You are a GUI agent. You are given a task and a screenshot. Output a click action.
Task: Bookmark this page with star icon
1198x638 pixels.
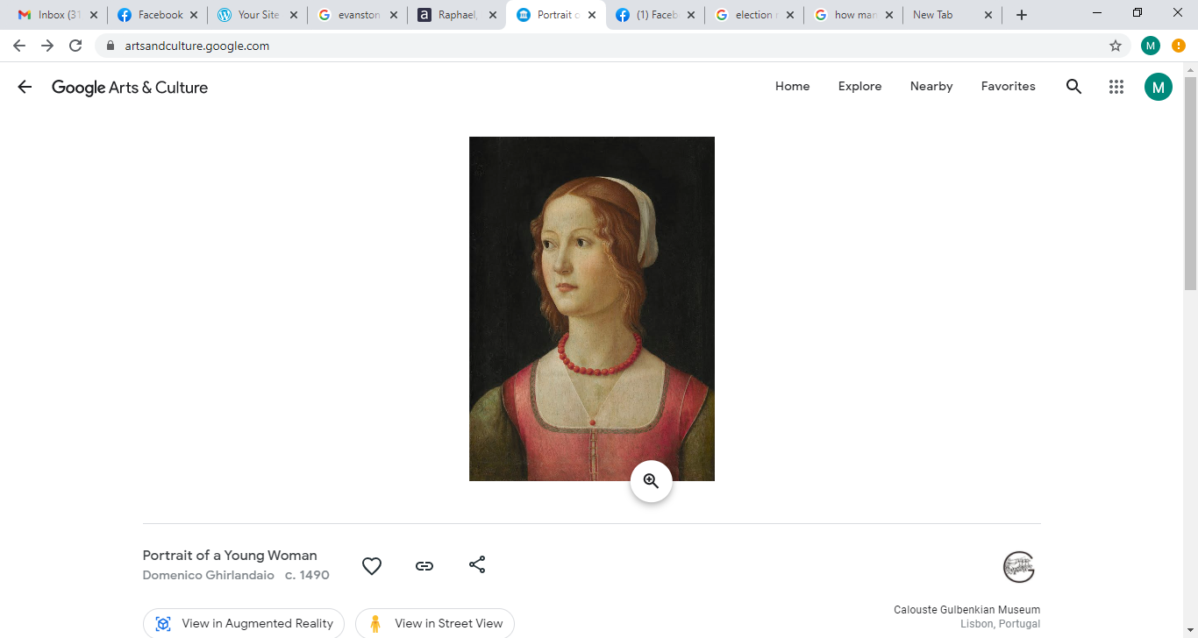1115,46
